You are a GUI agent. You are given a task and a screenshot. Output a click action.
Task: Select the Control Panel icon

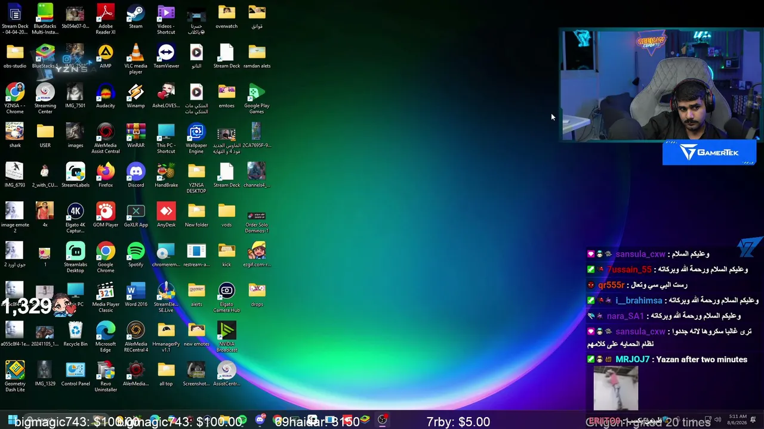[x=75, y=374]
